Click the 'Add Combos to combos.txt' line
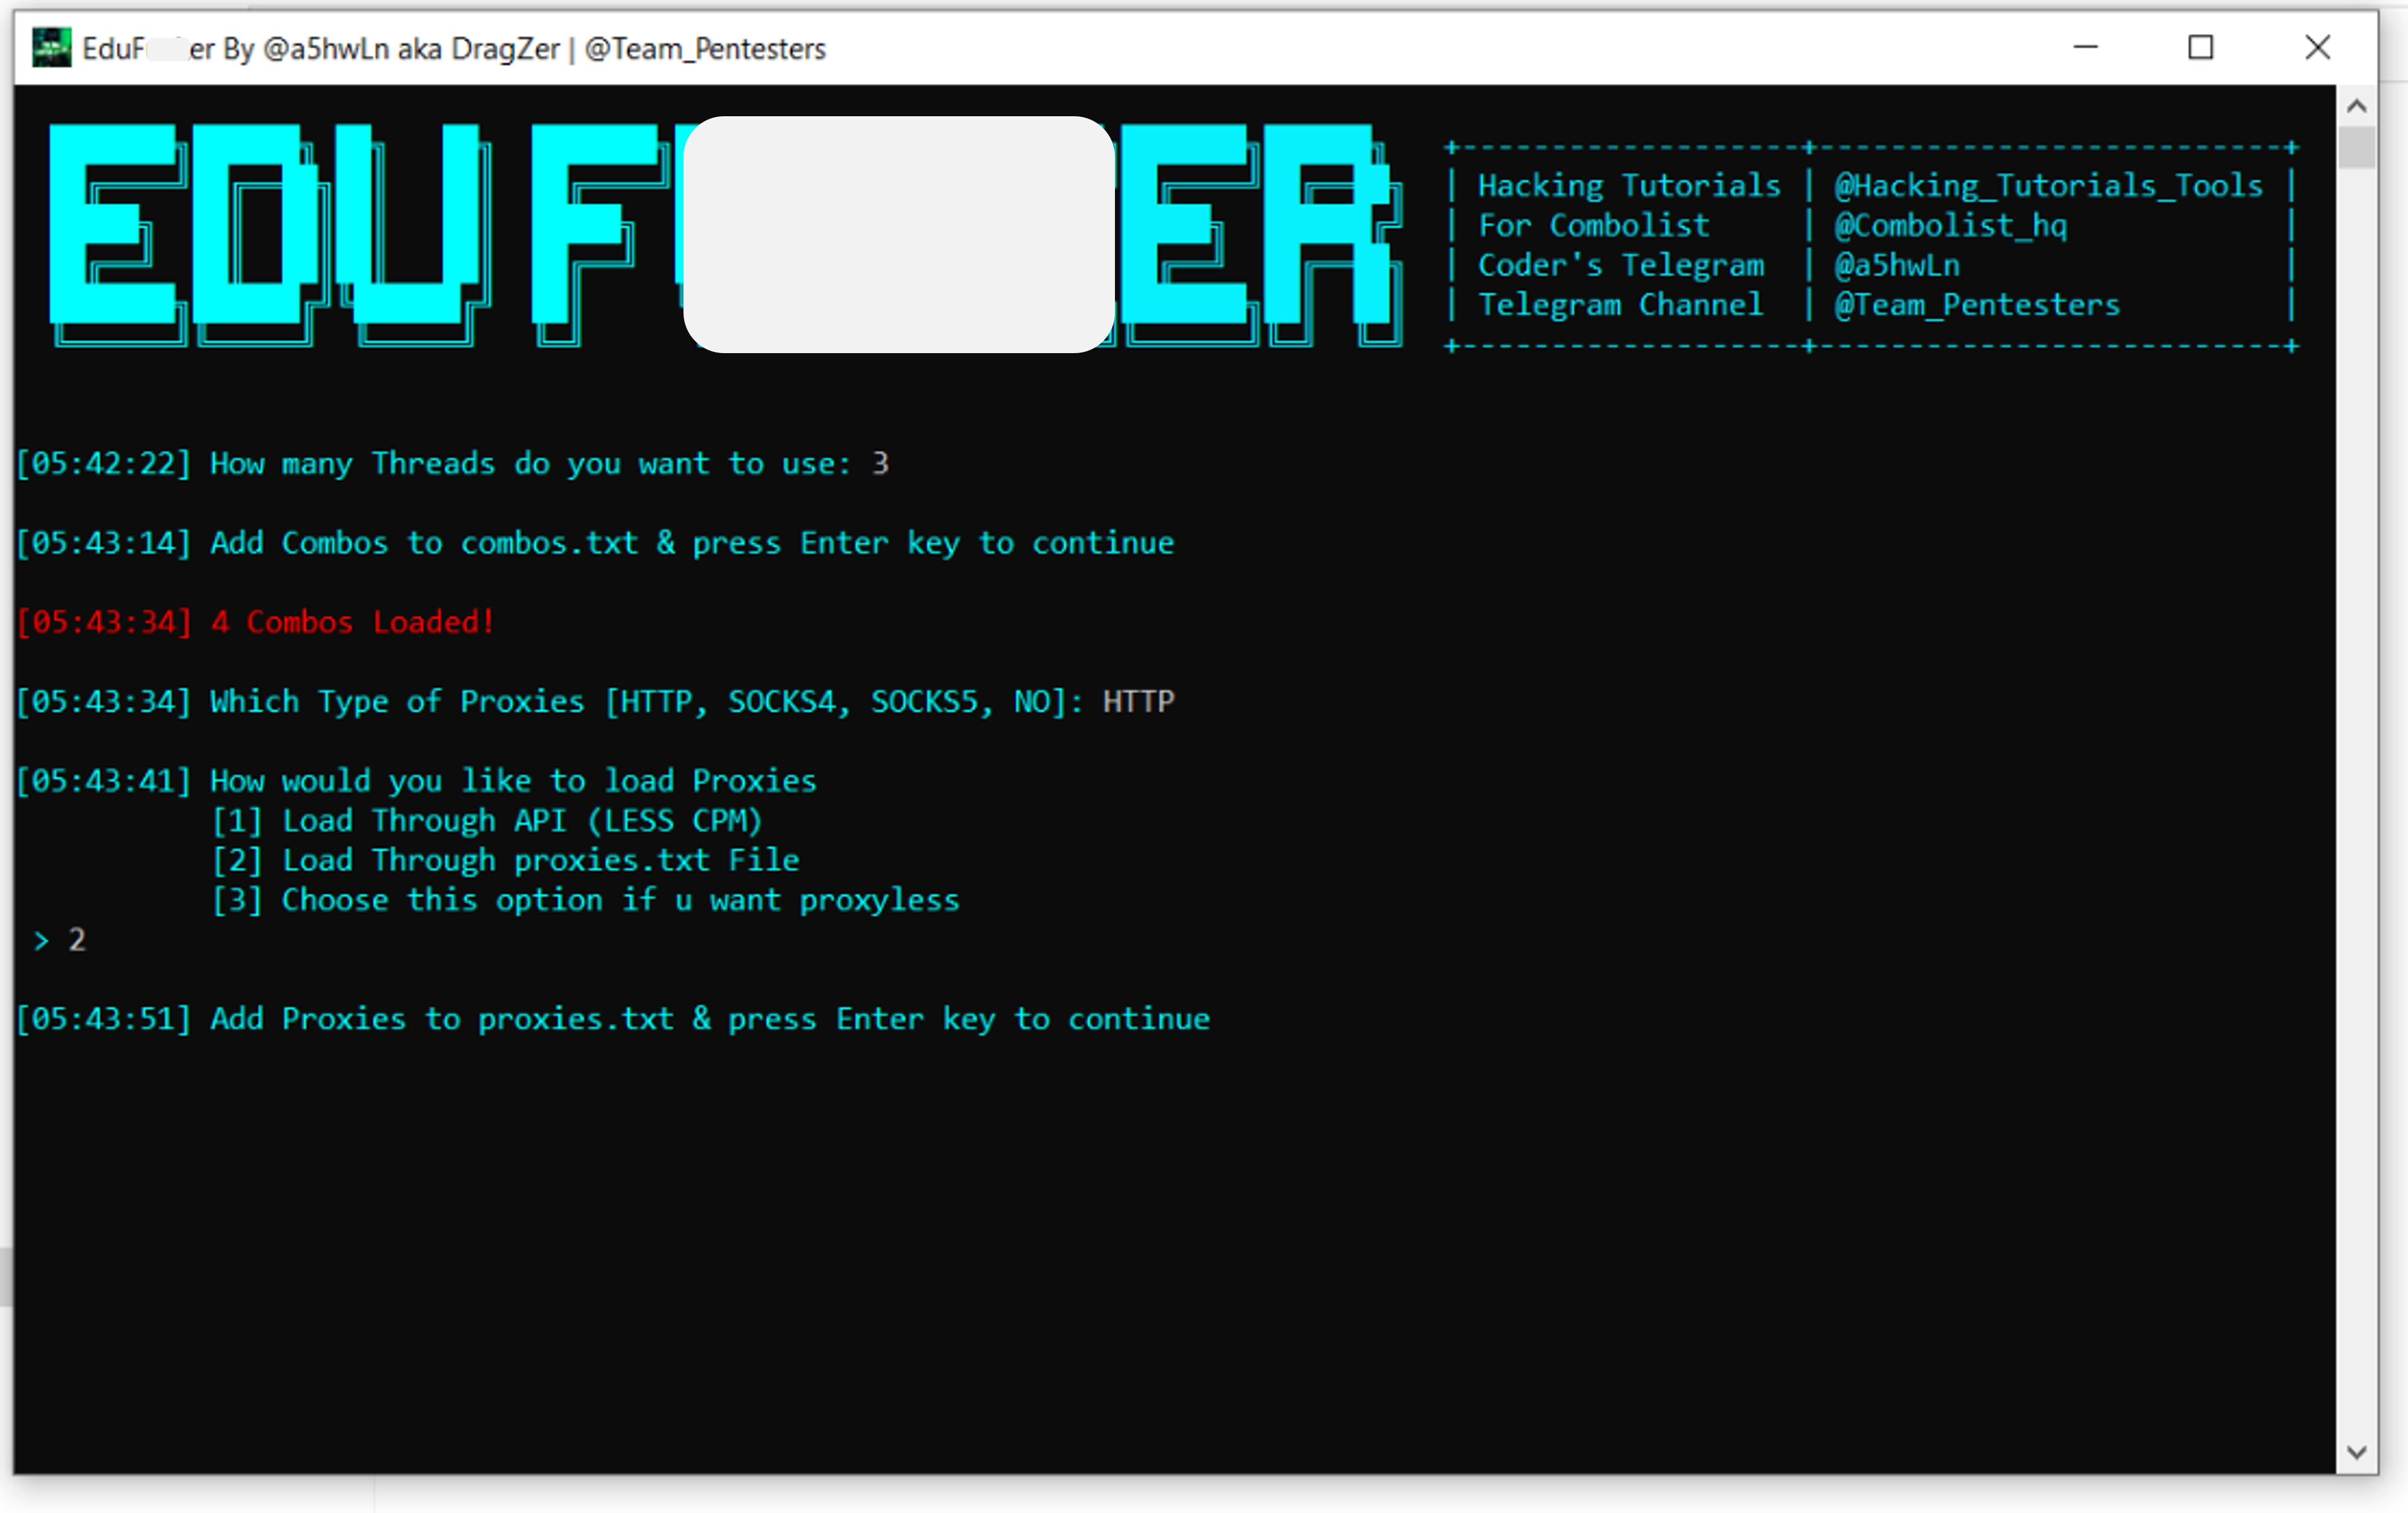2408x1513 pixels. coord(595,543)
